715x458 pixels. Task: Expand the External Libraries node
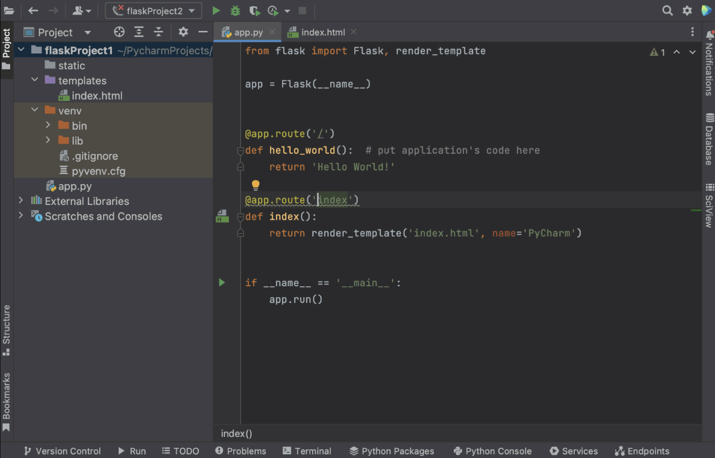[21, 201]
